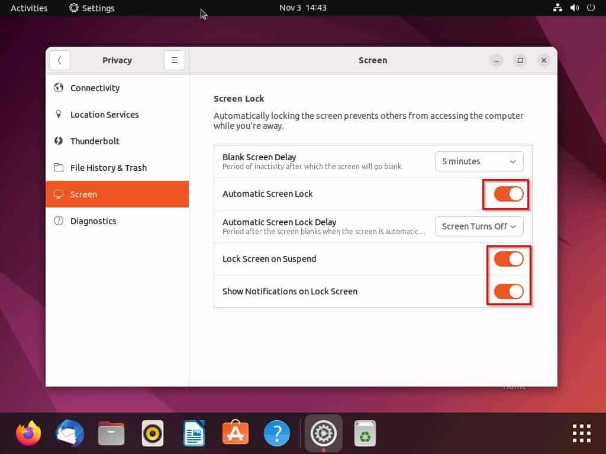
Task: Click the network status icon in top bar
Action: pyautogui.click(x=557, y=8)
